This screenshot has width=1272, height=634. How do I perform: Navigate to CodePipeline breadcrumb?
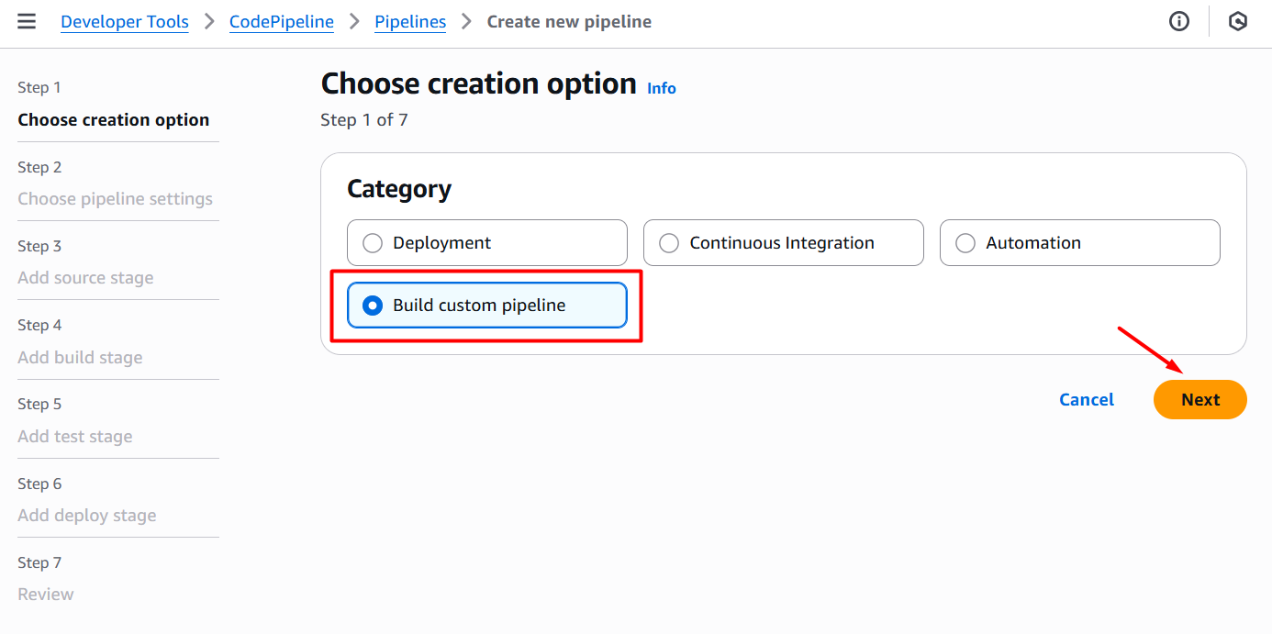pos(282,22)
